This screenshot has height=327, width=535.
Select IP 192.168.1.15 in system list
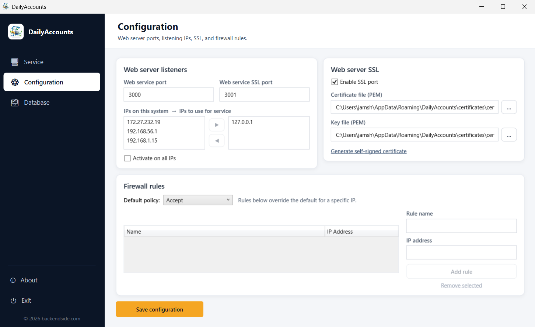[x=164, y=140]
